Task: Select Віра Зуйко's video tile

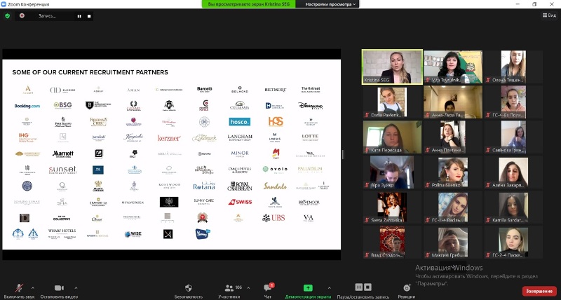Action: pyautogui.click(x=392, y=172)
